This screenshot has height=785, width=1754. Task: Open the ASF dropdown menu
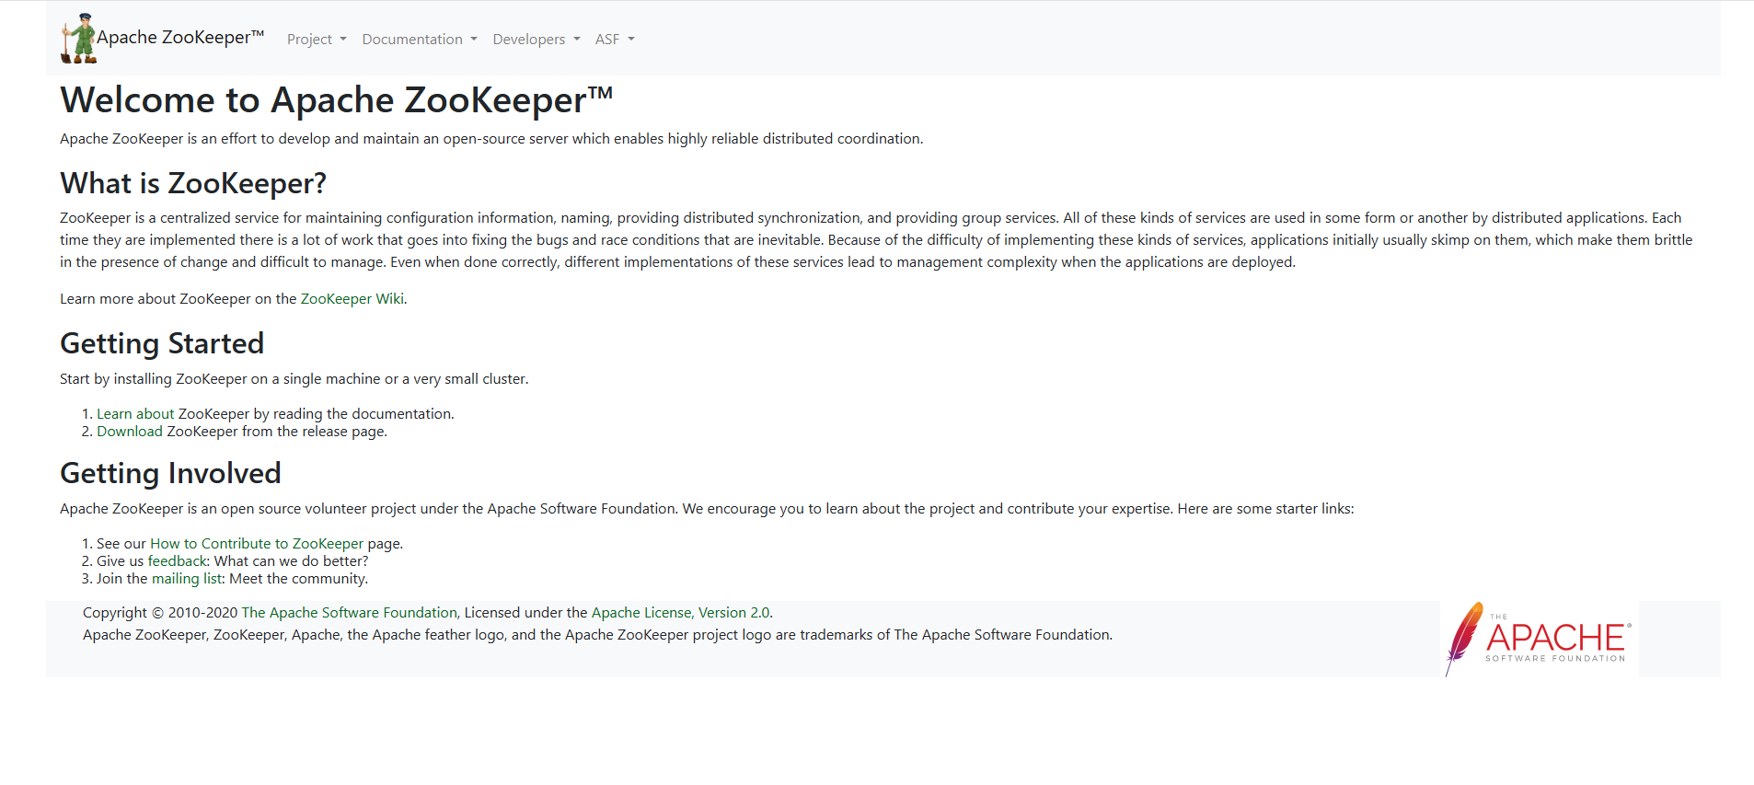(x=615, y=39)
